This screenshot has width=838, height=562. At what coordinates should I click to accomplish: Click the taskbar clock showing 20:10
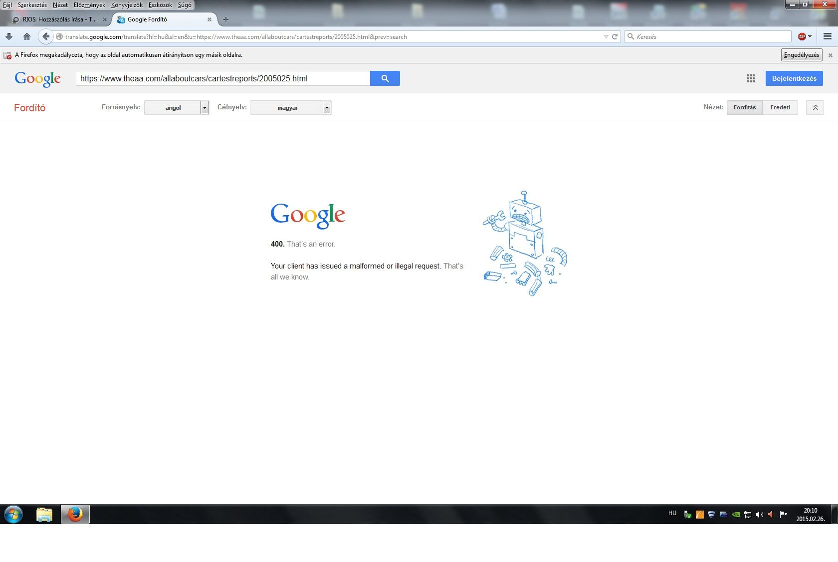[x=811, y=515]
